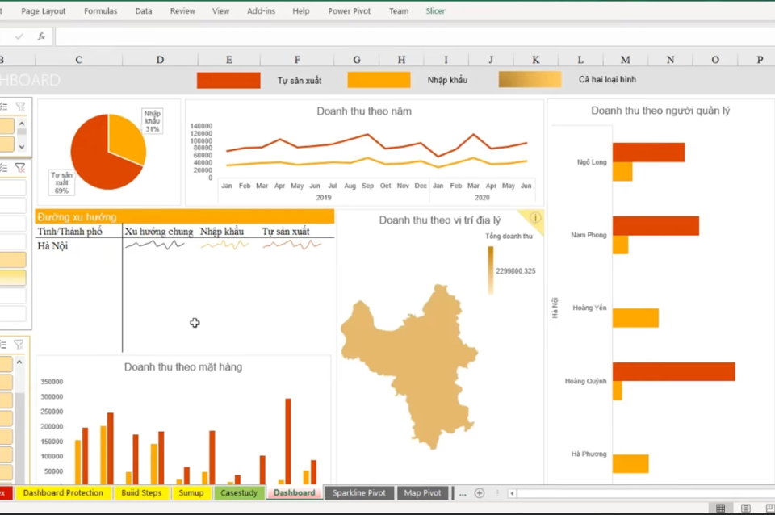Click in the formula bar input field
Image resolution: width=775 pixels, height=515 pixels.
(x=415, y=36)
